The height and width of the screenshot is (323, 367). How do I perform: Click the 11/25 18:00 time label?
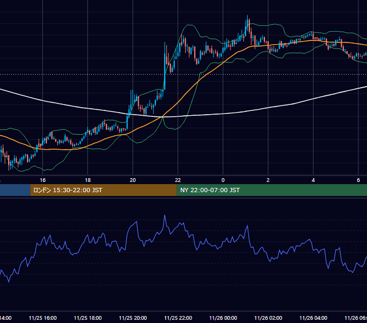pyautogui.click(x=88, y=318)
